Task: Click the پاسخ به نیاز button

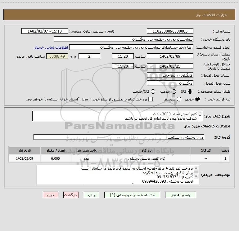Action: coord(180,195)
